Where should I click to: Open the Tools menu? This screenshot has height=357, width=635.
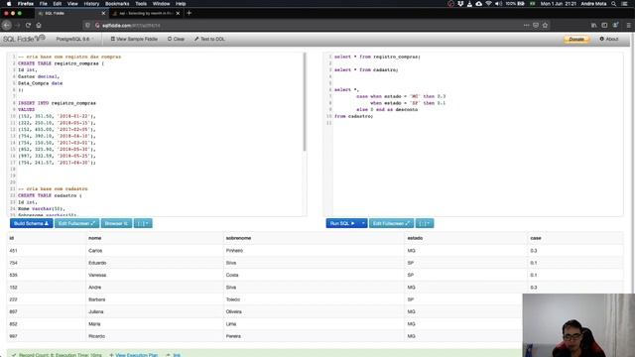tap(141, 4)
